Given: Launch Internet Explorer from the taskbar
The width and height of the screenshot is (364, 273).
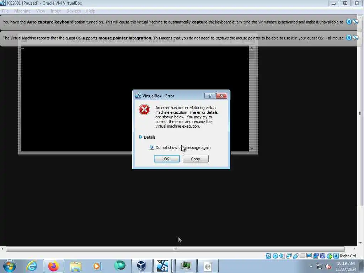Looking at the screenshot, I should 32,266.
